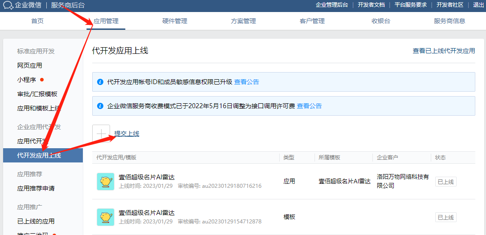Open 查看公告 in the 收费模式 notice
The image size is (486, 235).
[x=309, y=106]
